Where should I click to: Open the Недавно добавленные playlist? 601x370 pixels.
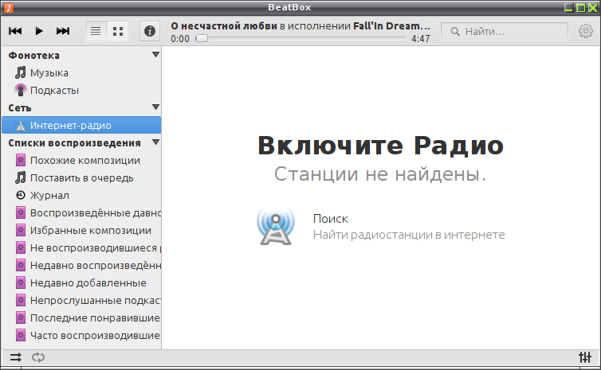[81, 282]
